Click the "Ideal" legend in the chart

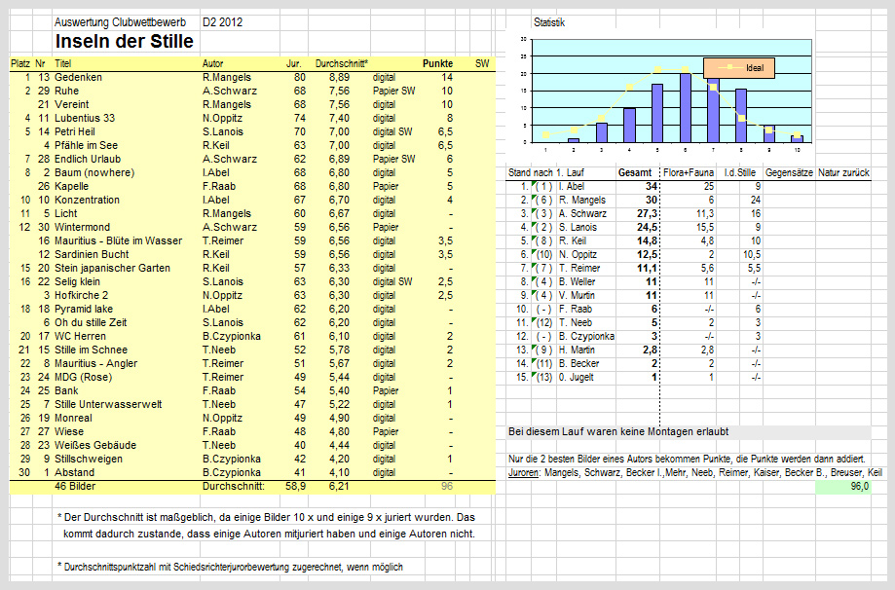click(741, 68)
